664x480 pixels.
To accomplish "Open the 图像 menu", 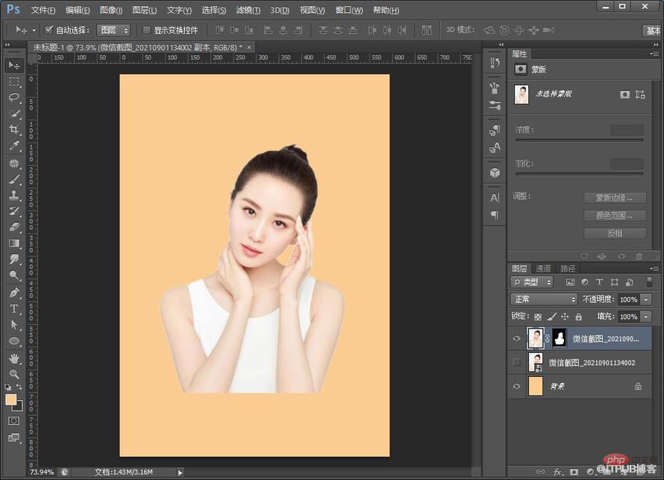I will pos(111,10).
